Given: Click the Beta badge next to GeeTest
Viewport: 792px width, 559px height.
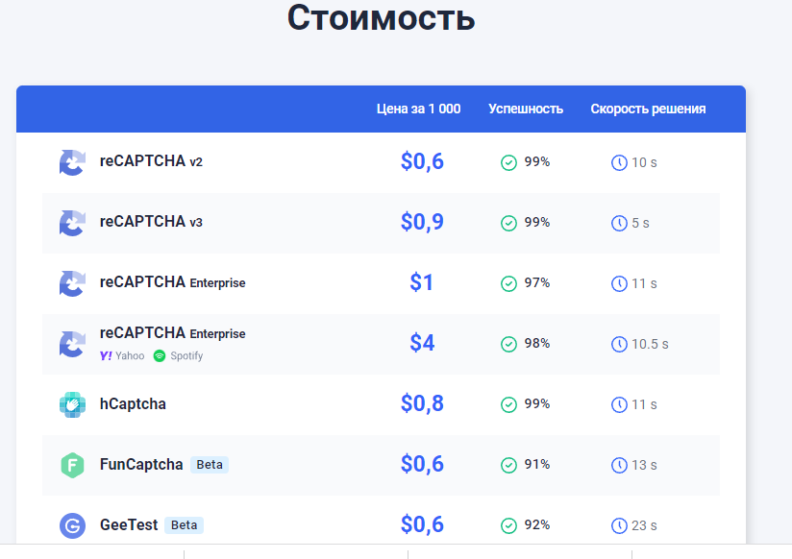Looking at the screenshot, I should click(184, 525).
